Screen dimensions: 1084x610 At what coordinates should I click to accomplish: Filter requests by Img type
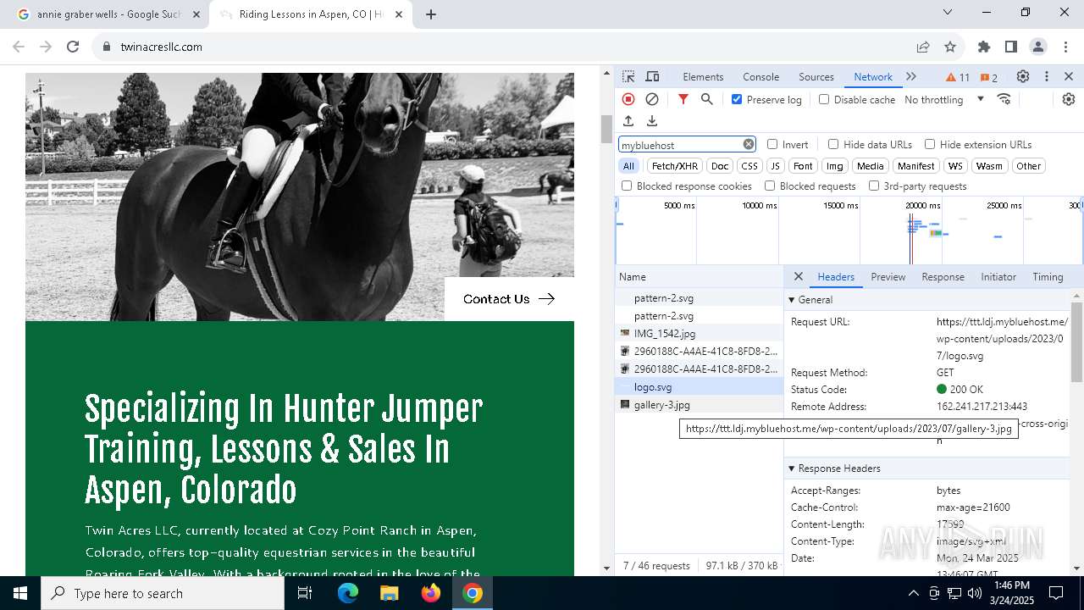pyautogui.click(x=835, y=166)
